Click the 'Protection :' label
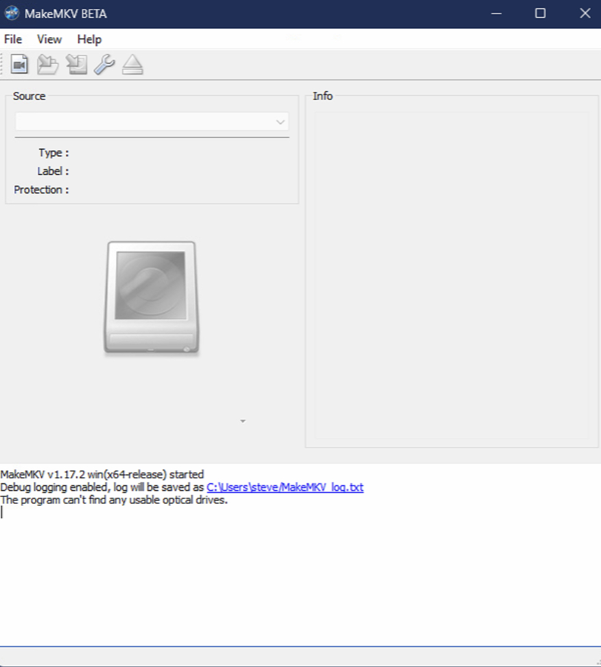 pyautogui.click(x=41, y=190)
